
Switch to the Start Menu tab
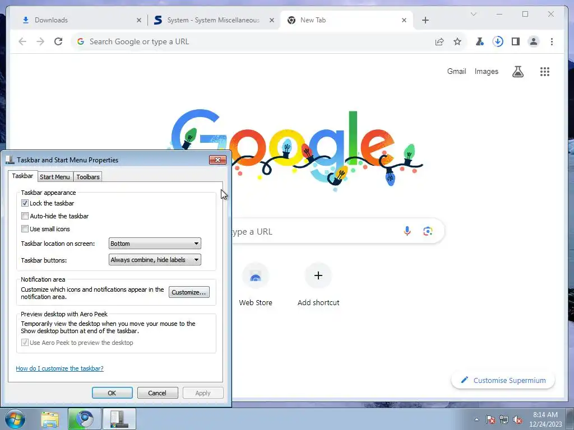(55, 177)
